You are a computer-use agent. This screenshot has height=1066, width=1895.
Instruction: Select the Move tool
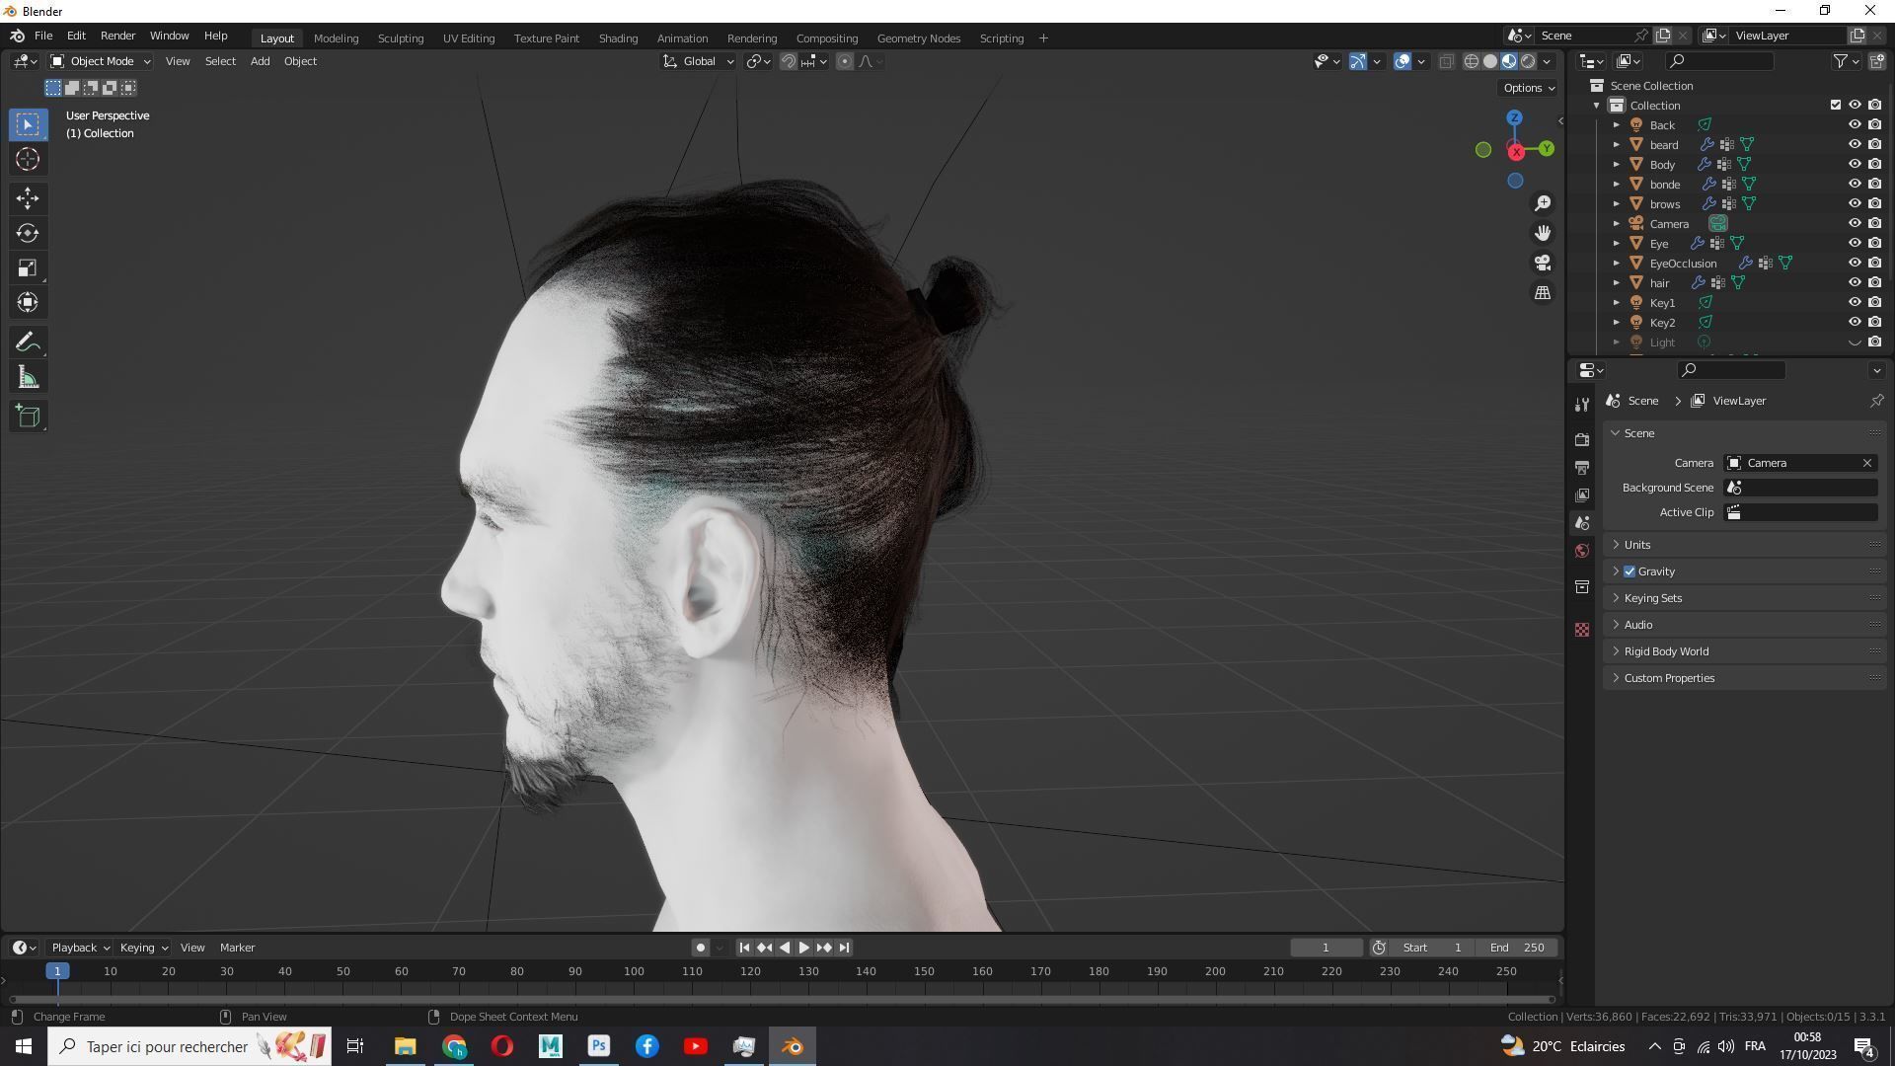pyautogui.click(x=28, y=198)
